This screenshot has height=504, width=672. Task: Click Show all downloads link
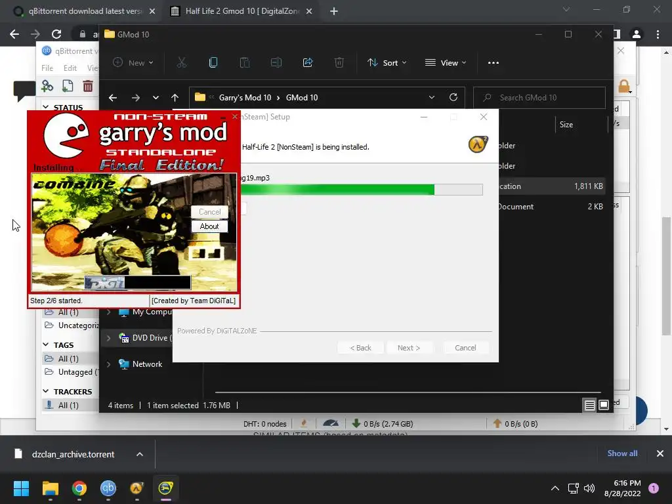coord(622,453)
